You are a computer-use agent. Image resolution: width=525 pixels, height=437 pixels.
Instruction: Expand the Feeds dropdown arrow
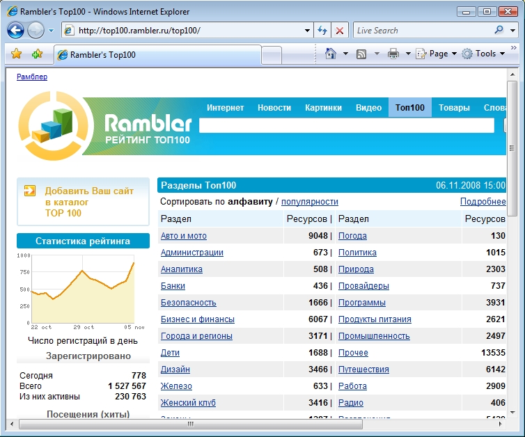[x=377, y=54]
